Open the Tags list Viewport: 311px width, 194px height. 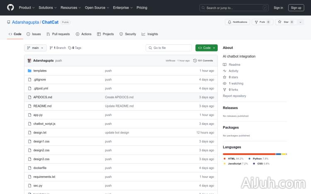point(75,48)
